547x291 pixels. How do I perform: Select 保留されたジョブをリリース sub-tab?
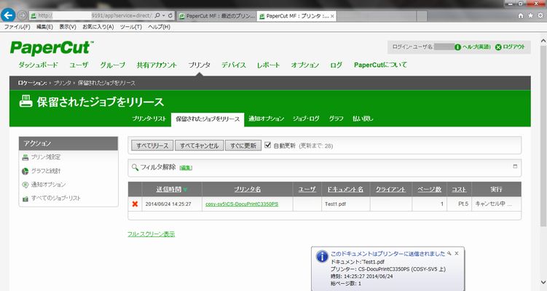pos(208,119)
